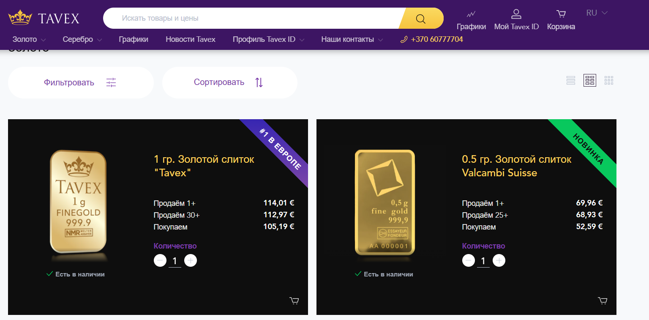649x320 pixels.
Task: Click the sort arrows icon
Action: [259, 82]
